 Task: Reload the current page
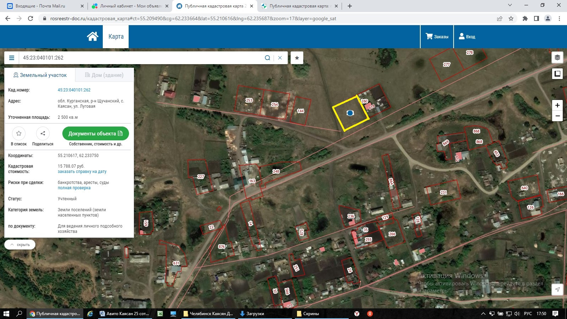(x=30, y=18)
